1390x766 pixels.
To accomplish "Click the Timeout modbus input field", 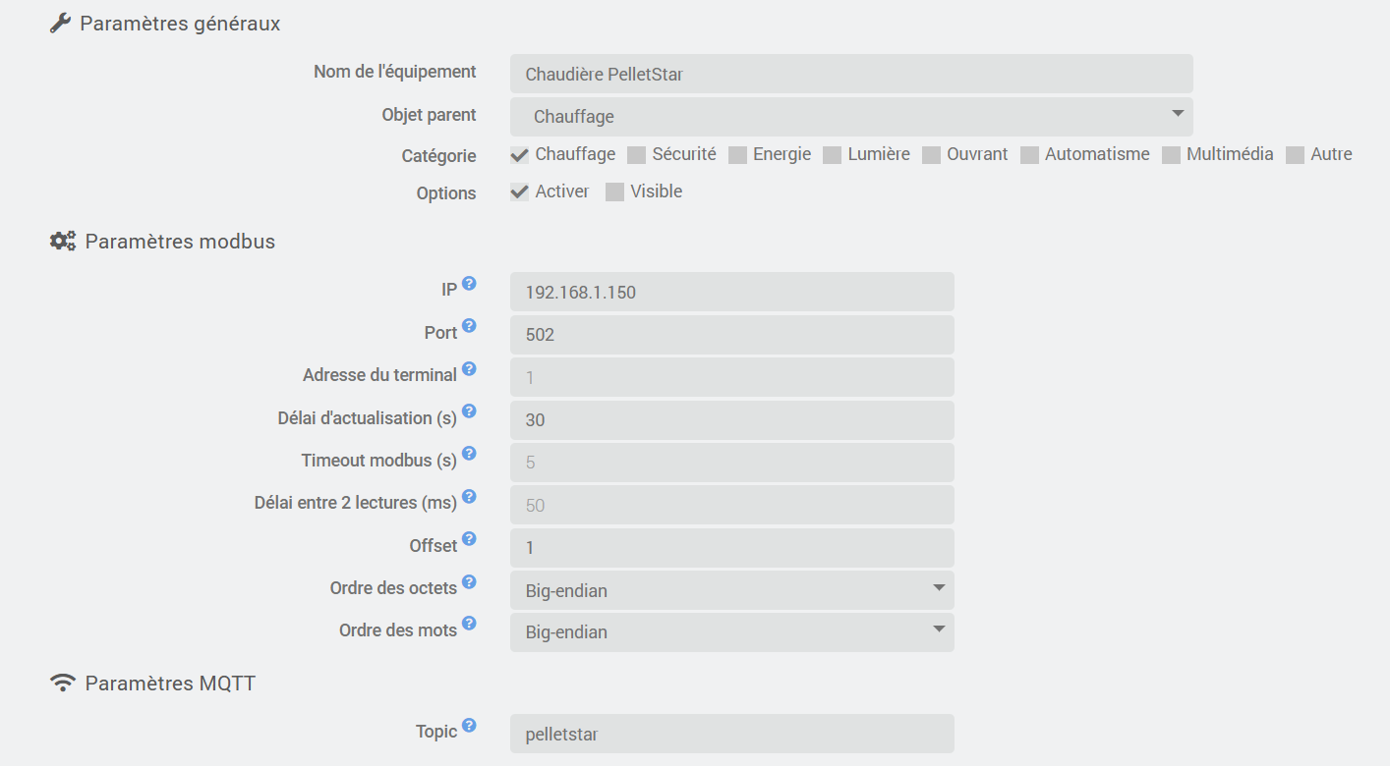I will [x=732, y=463].
